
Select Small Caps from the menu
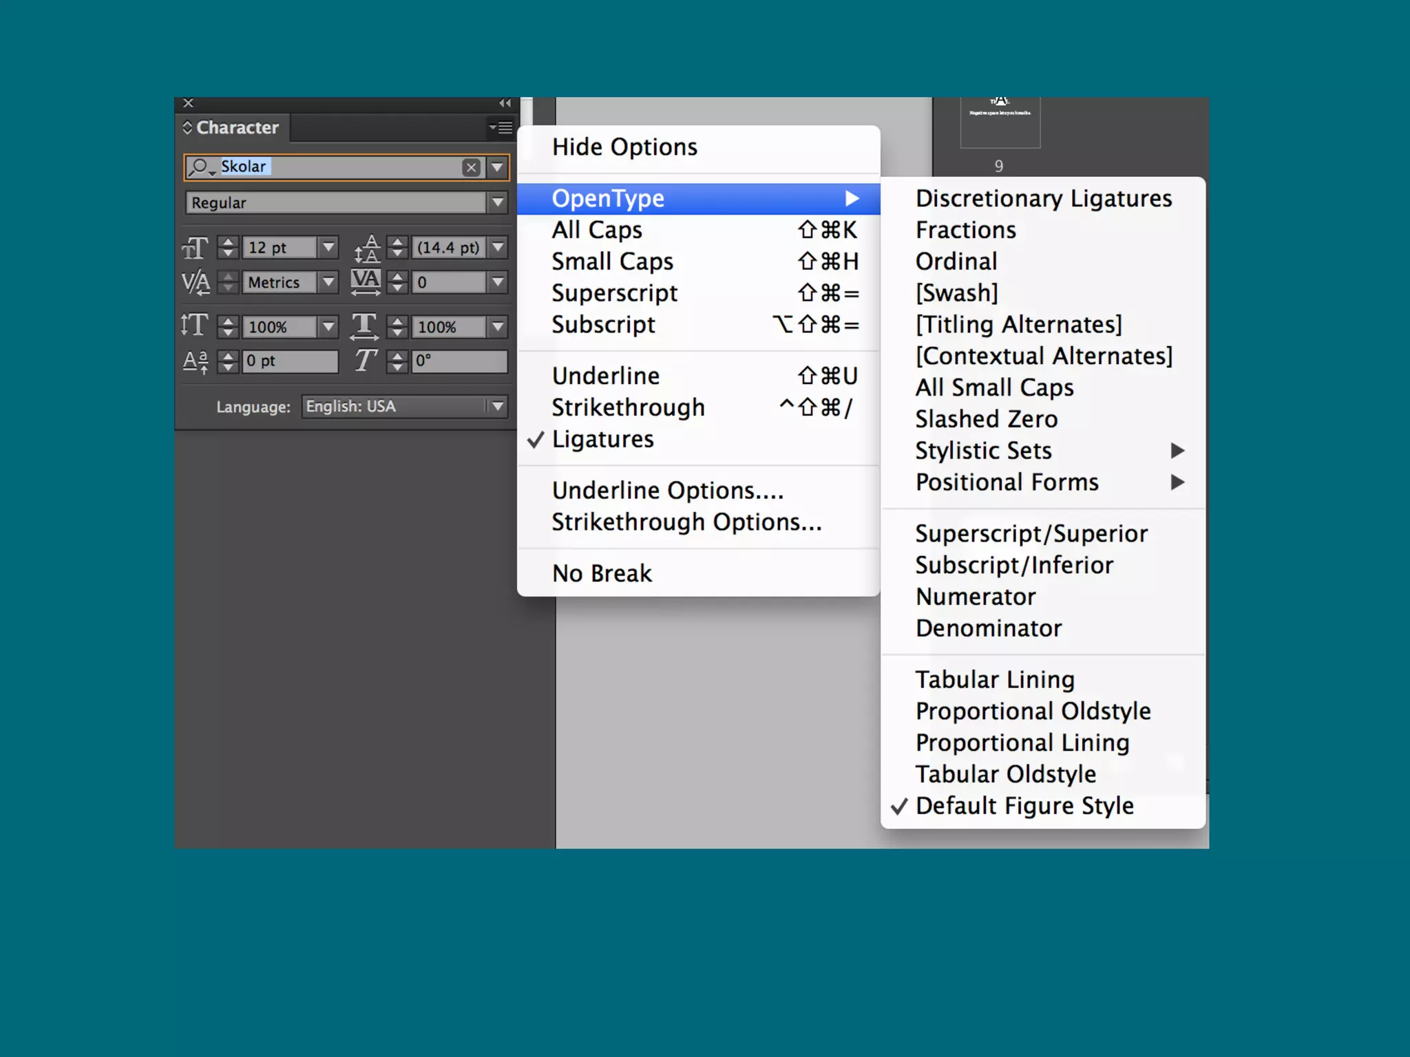612,261
